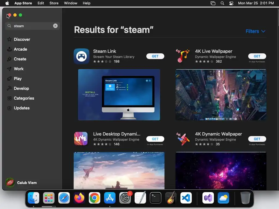This screenshot has height=209, width=279.
Task: Open the Live Desktop Dynamic app icon
Action: 81,139
